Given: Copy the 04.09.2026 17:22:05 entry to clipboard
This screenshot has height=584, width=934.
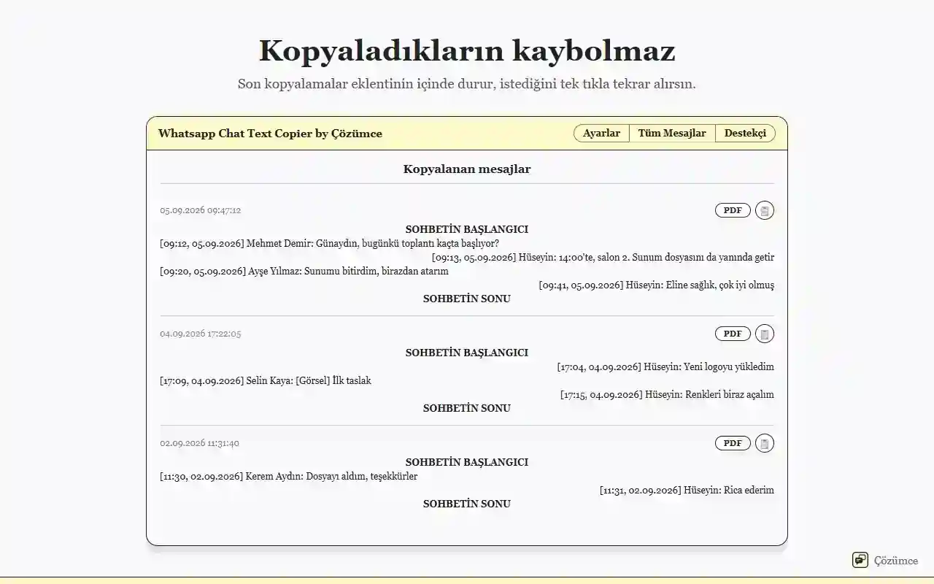Looking at the screenshot, I should point(765,334).
